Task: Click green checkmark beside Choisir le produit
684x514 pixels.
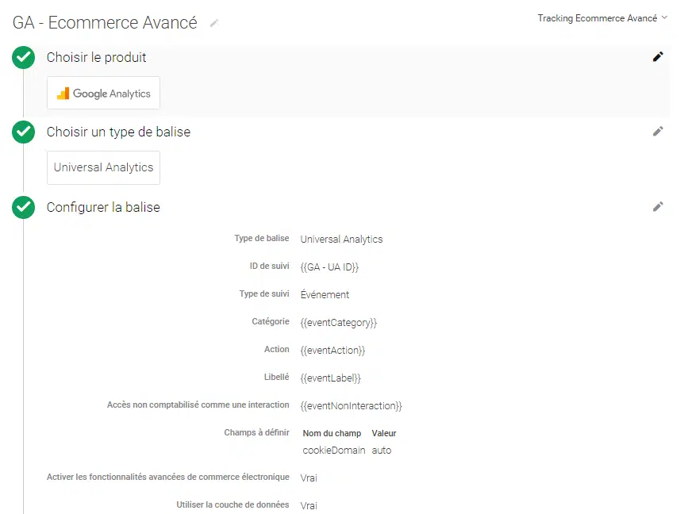Action: [24, 57]
